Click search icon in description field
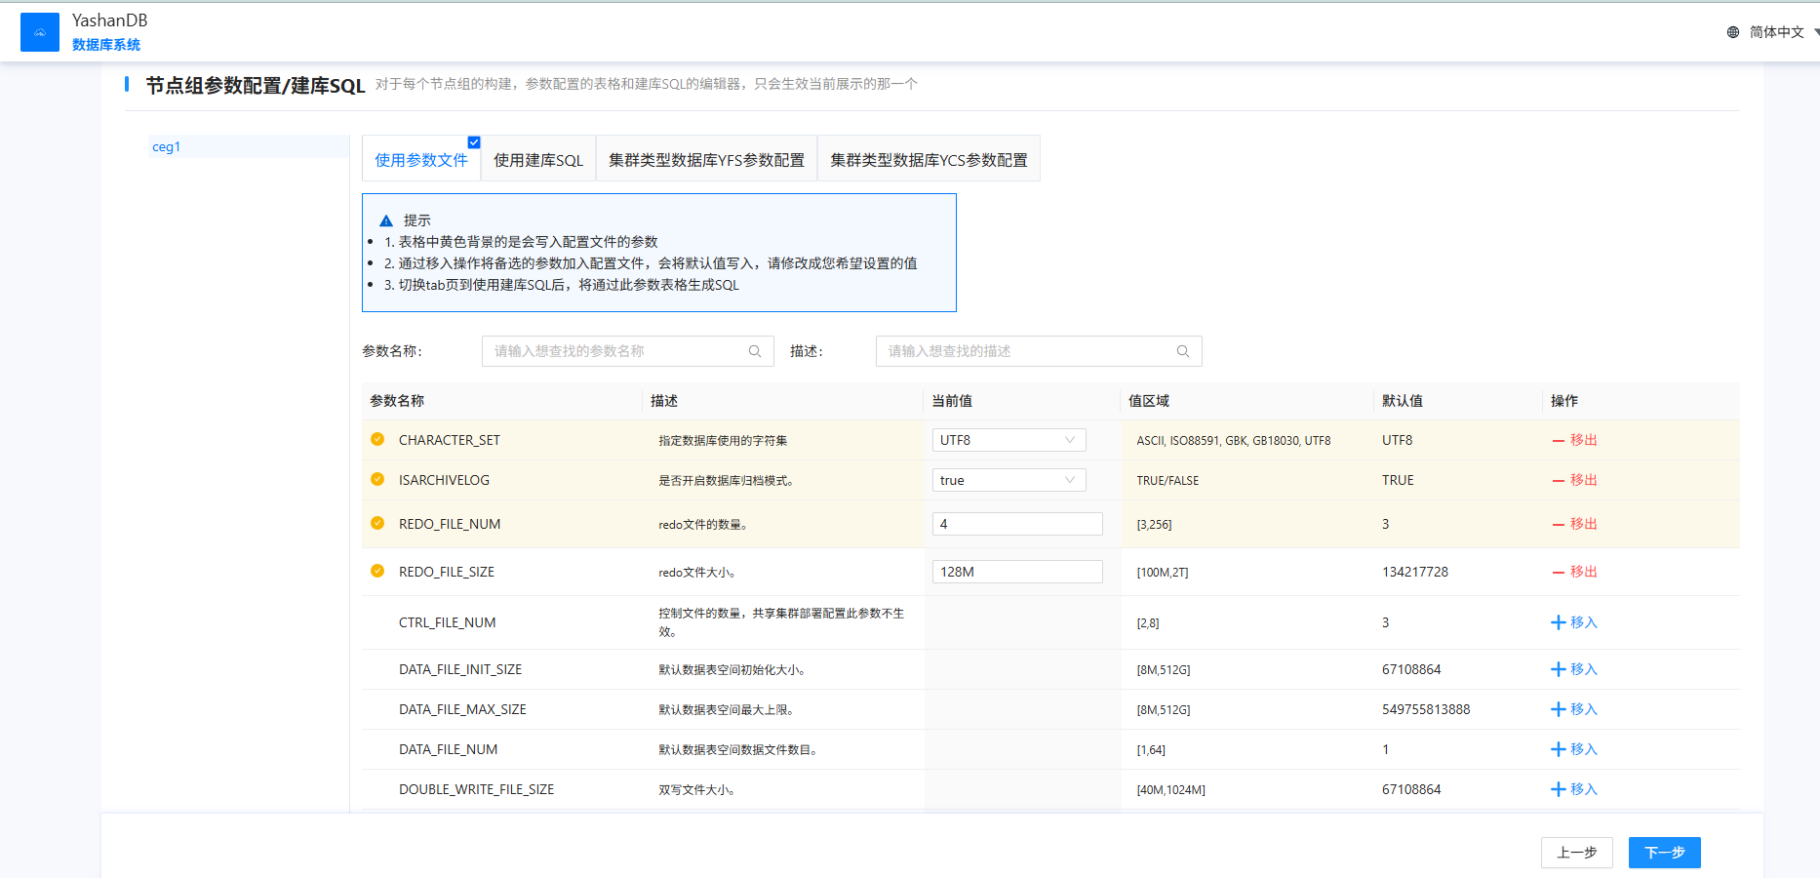1820x878 pixels. point(1183,351)
